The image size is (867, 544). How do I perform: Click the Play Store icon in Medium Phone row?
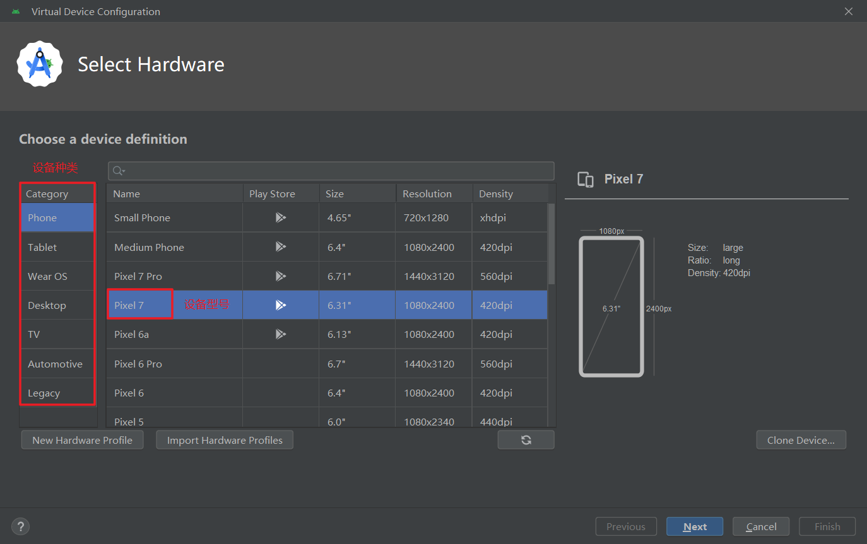click(281, 247)
